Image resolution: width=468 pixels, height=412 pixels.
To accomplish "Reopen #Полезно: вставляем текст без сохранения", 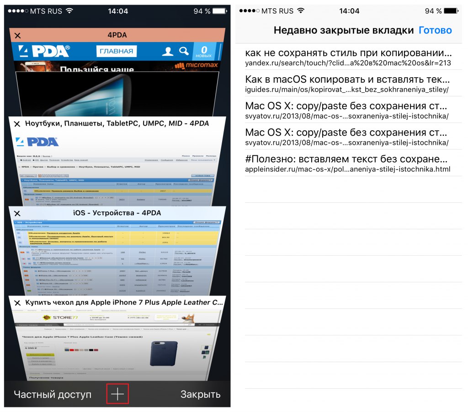I will (353, 163).
